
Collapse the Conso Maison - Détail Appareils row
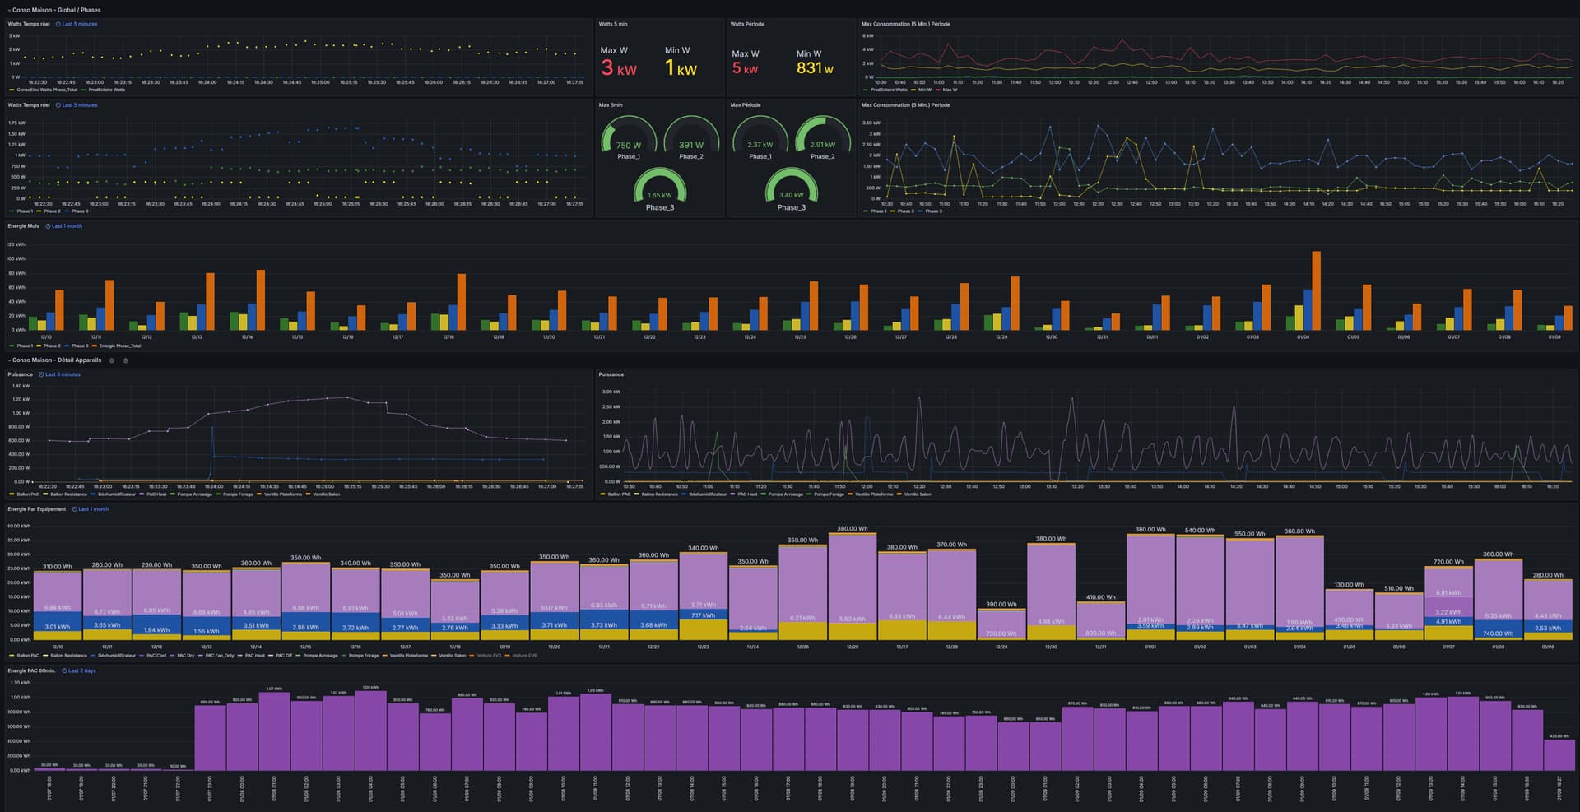pos(54,360)
